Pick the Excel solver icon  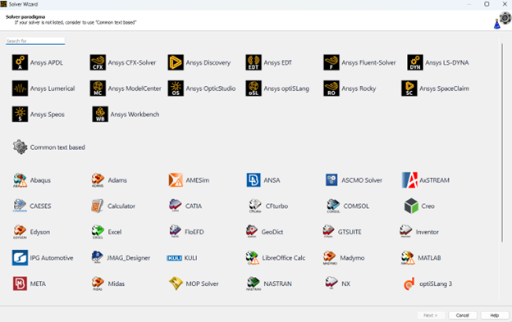(98, 232)
